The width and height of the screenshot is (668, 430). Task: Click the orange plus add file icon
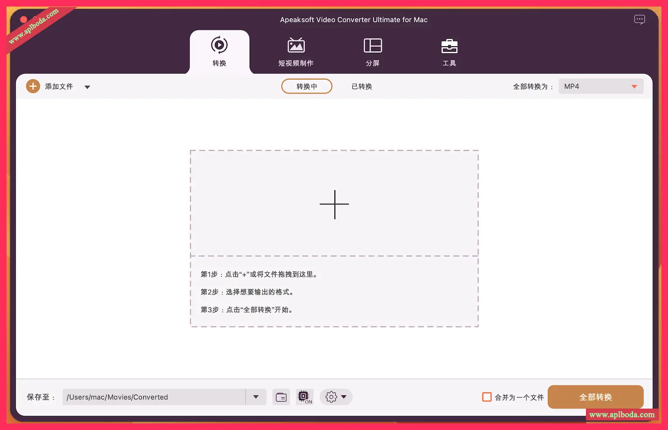[x=33, y=86]
